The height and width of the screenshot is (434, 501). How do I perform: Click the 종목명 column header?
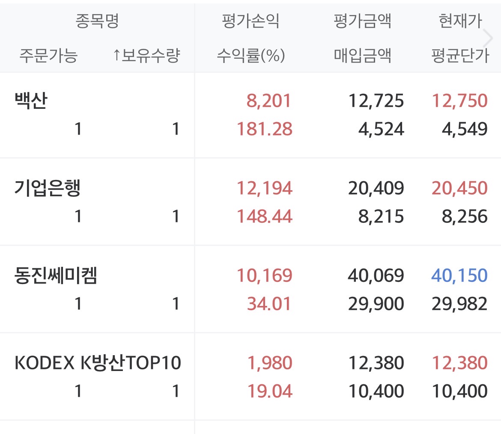click(97, 21)
